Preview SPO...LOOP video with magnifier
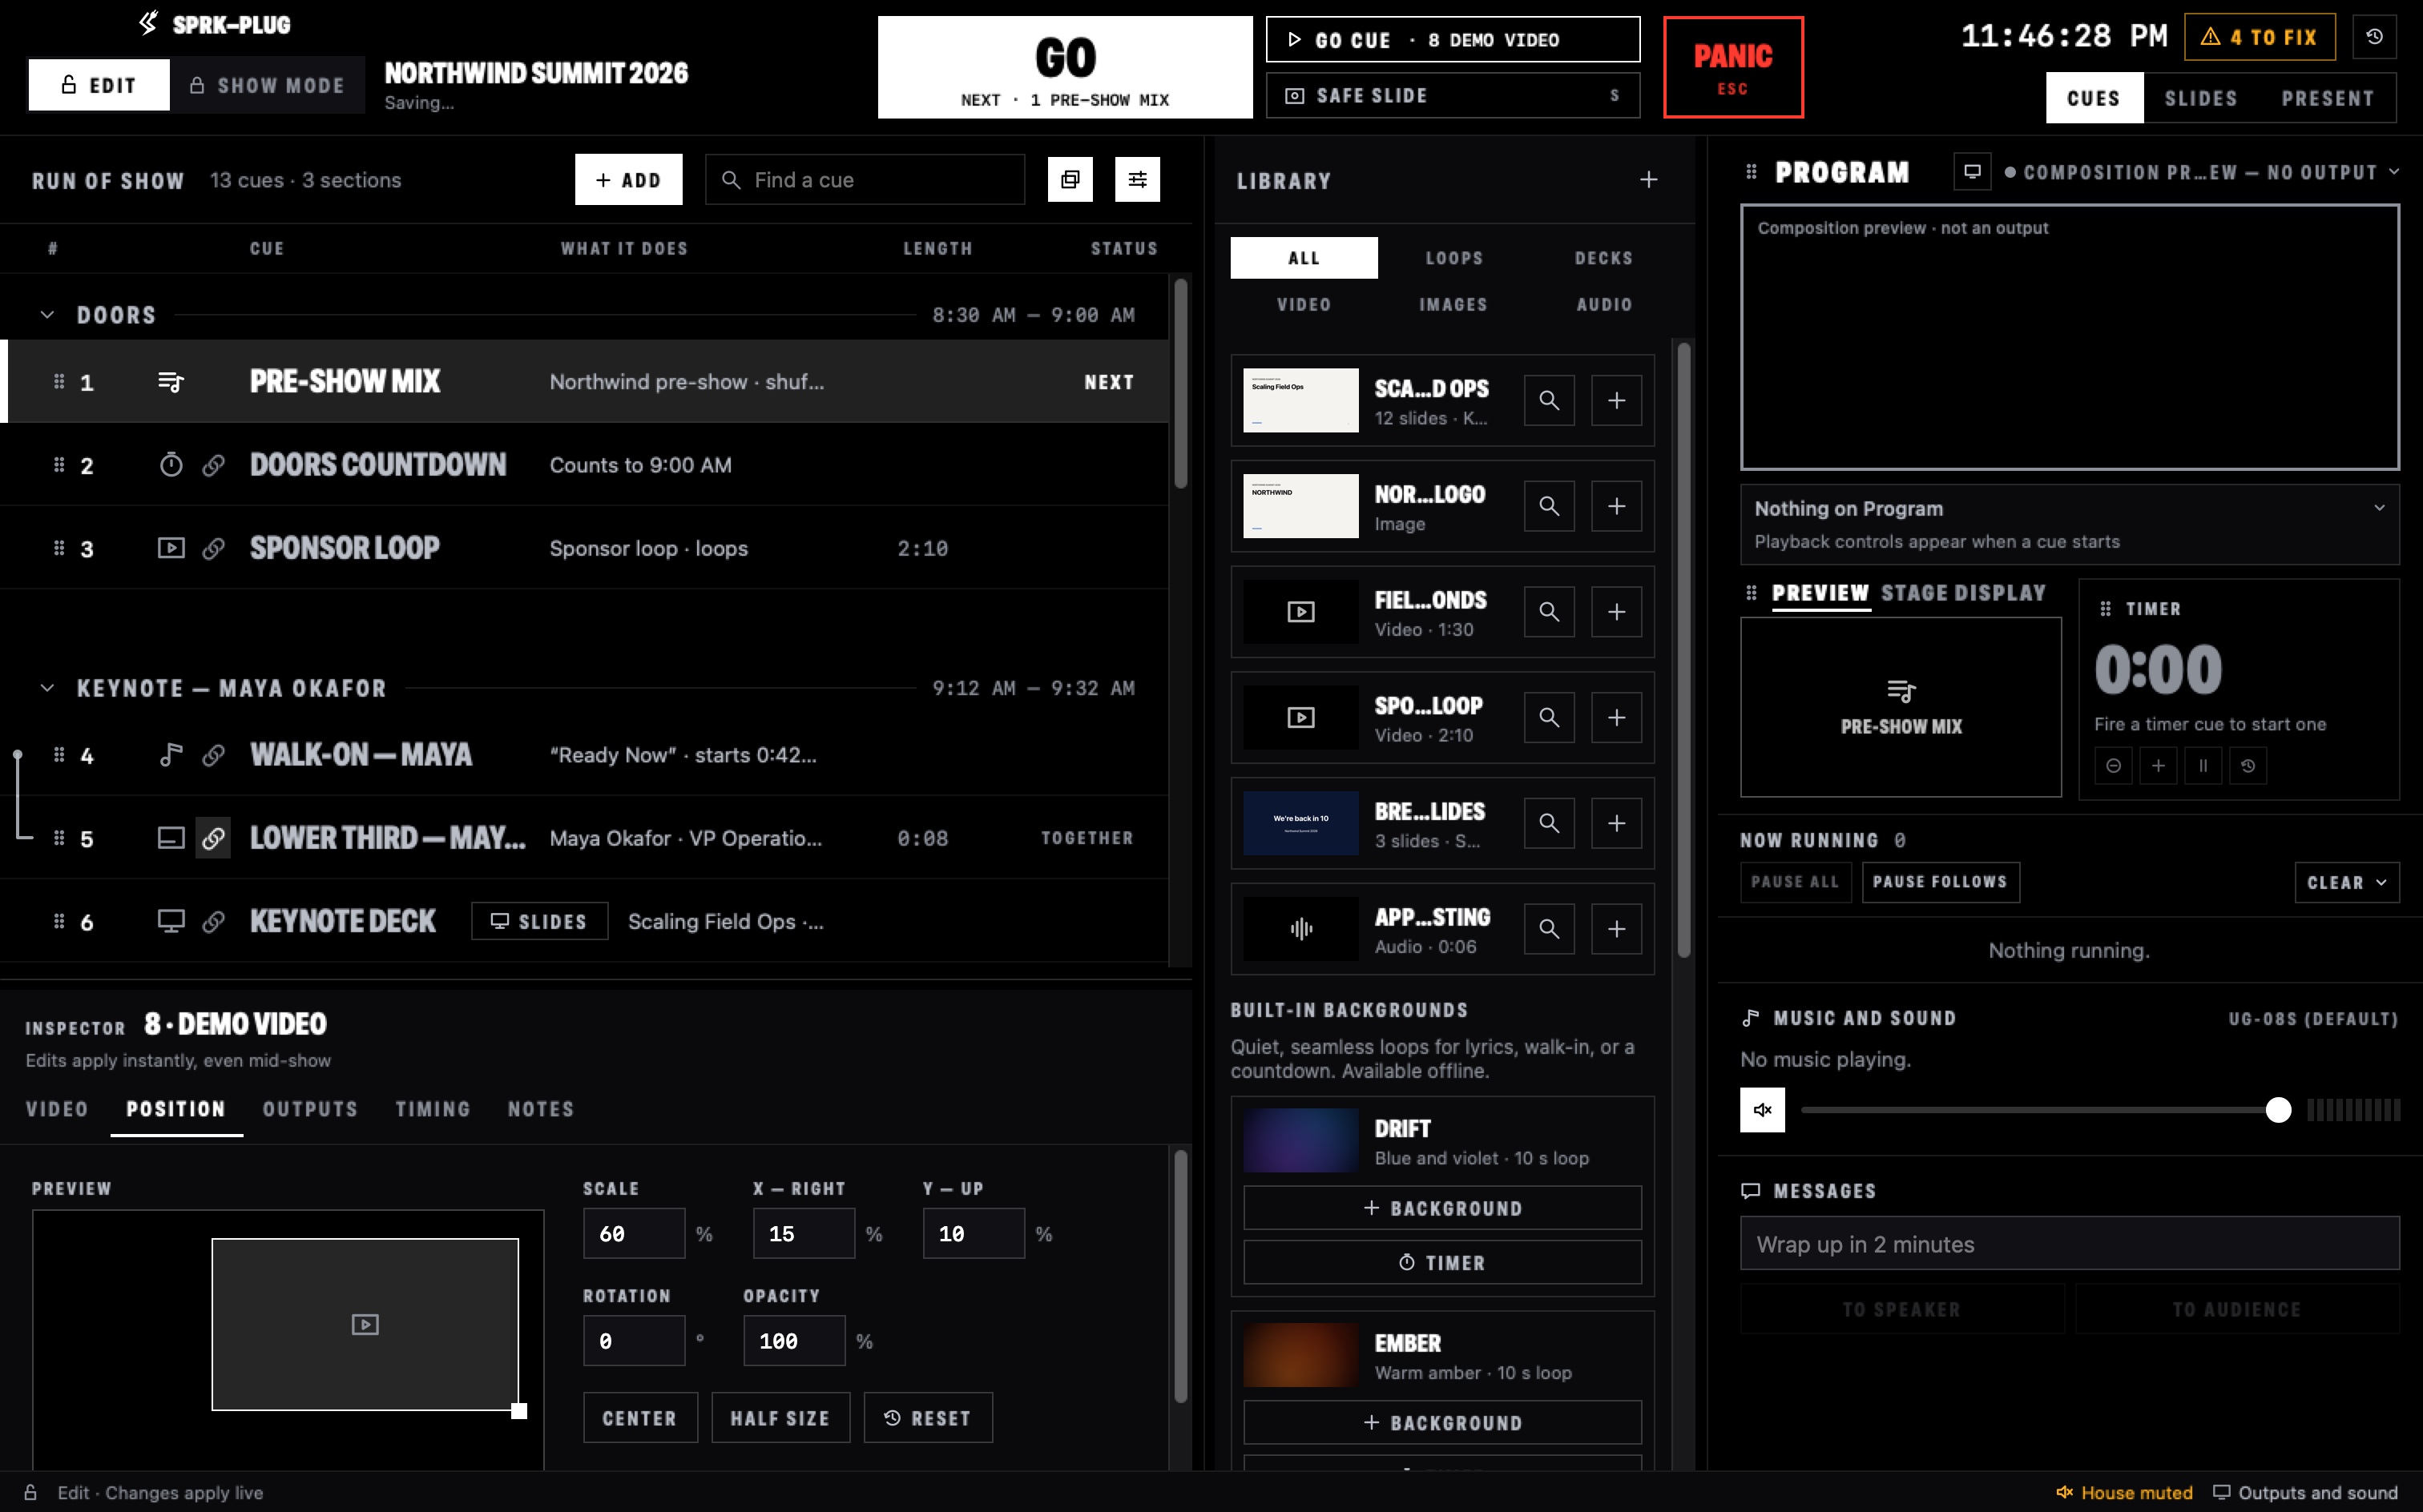The height and width of the screenshot is (1512, 2423). pyautogui.click(x=1549, y=718)
